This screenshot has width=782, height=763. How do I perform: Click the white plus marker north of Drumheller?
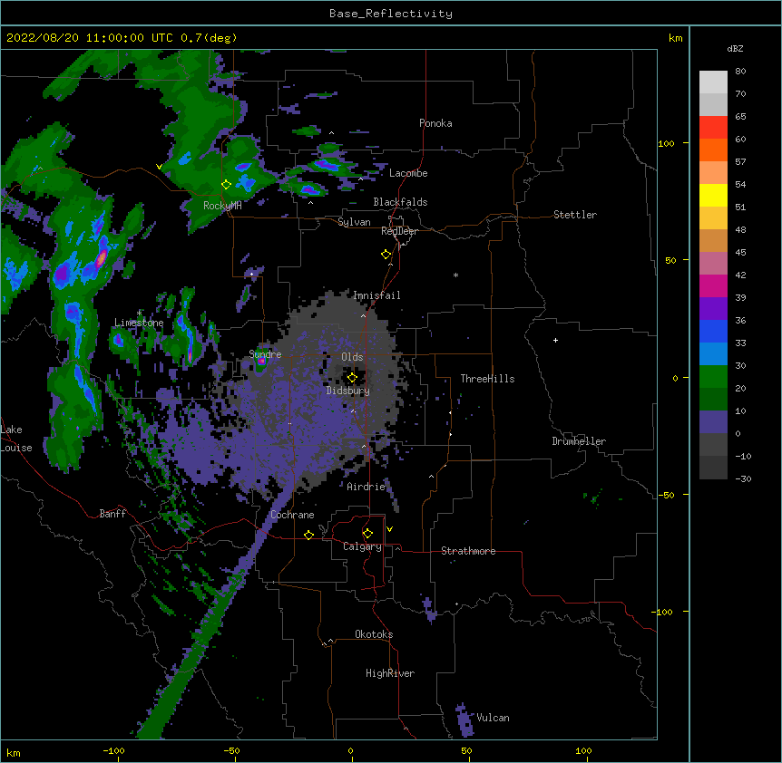(555, 340)
